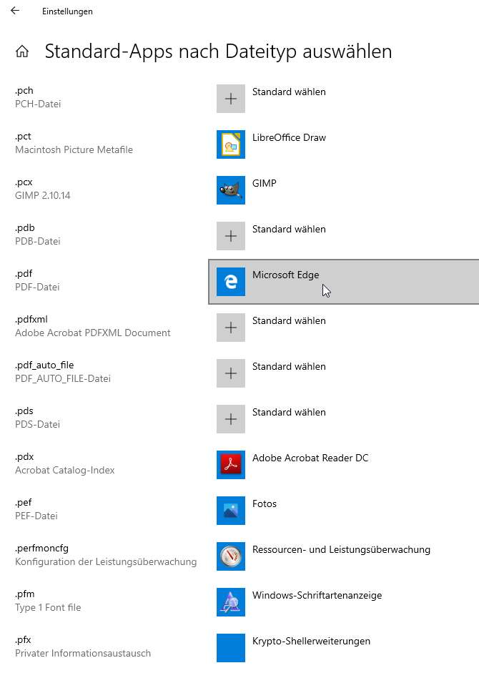This screenshot has height=678, width=479.
Task: Select 'Standard wählen' for .pdf_auto_file
Action: click(289, 367)
